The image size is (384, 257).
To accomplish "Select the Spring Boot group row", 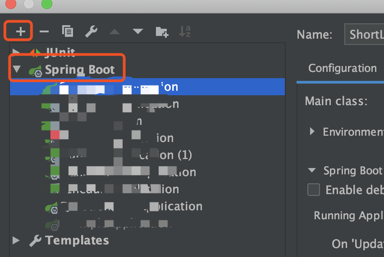I will pos(147,70).
